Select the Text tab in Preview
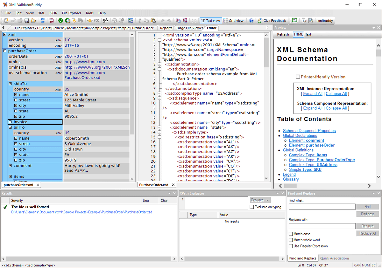Screen dimensions: 382x268 coord(308,34)
